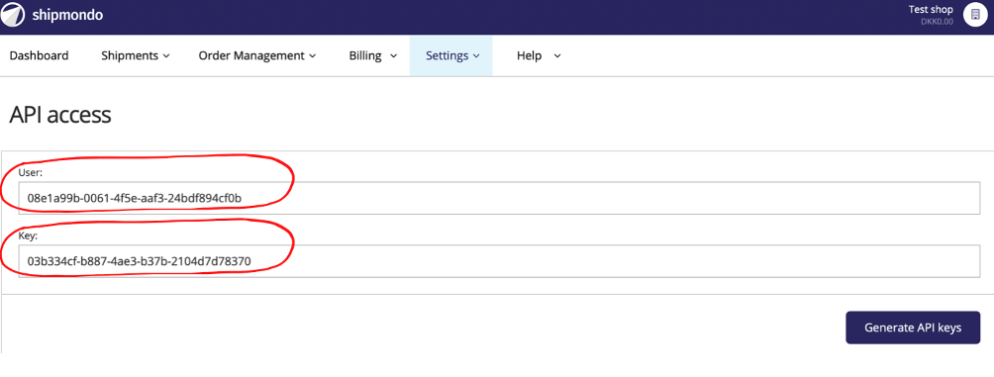Open the Test shop account avatar
The height and width of the screenshot is (377, 994).
pyautogui.click(x=975, y=15)
